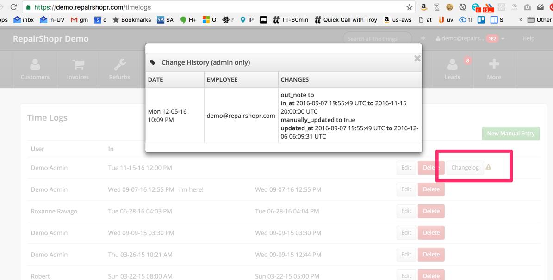Open Changelog for the 11-15-16 entry

(465, 167)
